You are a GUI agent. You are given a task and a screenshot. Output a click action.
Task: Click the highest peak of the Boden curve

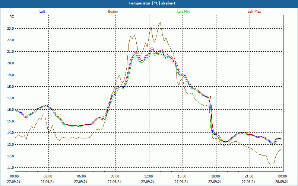point(160,22)
